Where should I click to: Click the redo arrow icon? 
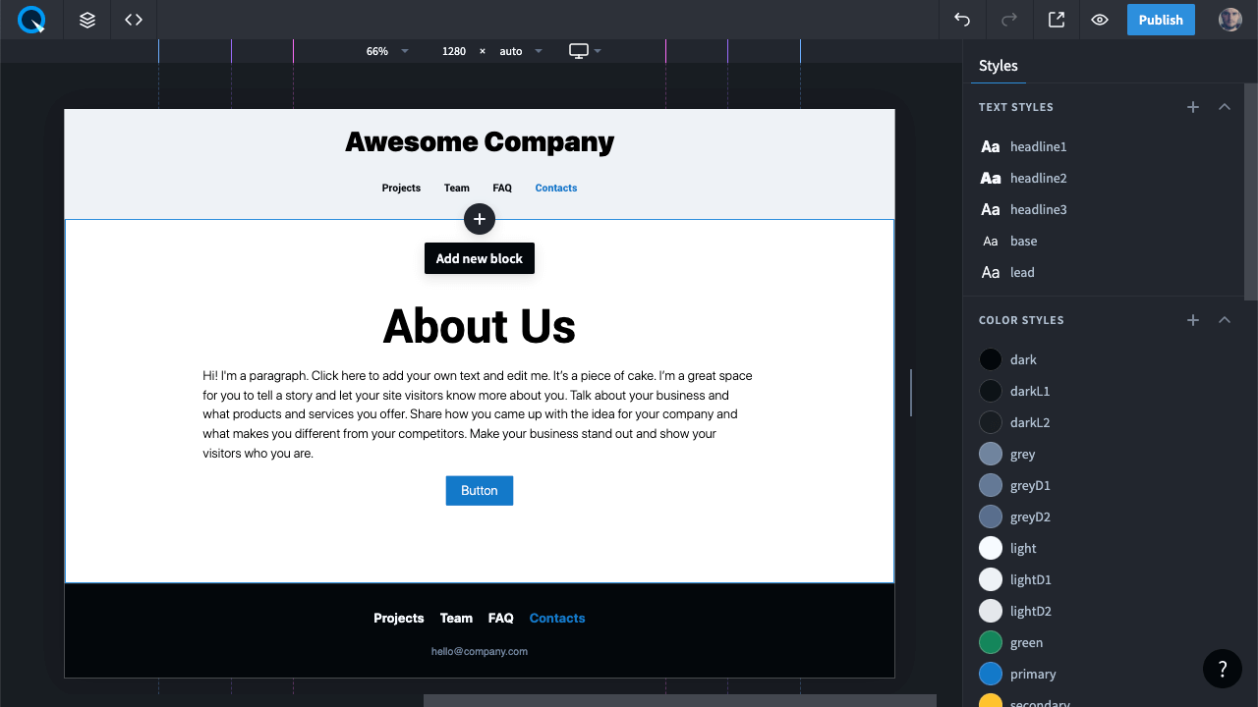coord(1008,20)
